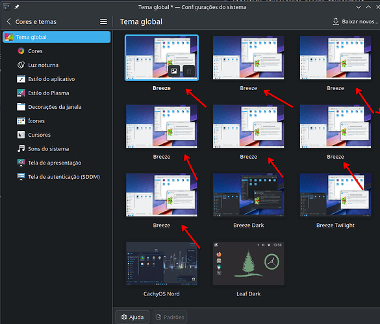Open the Tela de apresentação icon
This screenshot has width=380, height=324.
click(21, 163)
